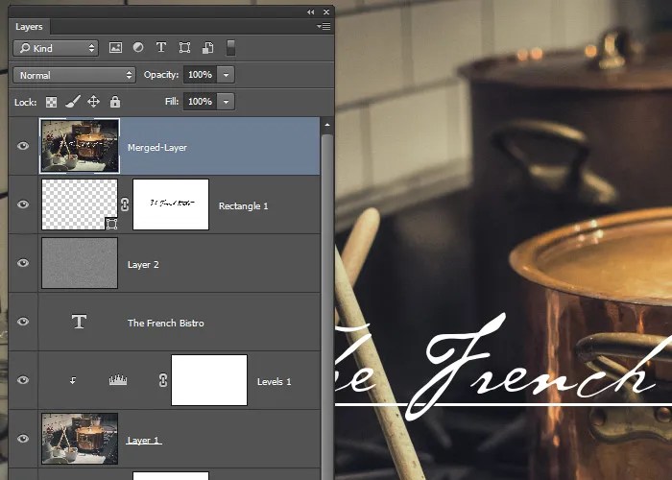Lock image pixels brush icon
672x480 pixels.
pos(72,102)
